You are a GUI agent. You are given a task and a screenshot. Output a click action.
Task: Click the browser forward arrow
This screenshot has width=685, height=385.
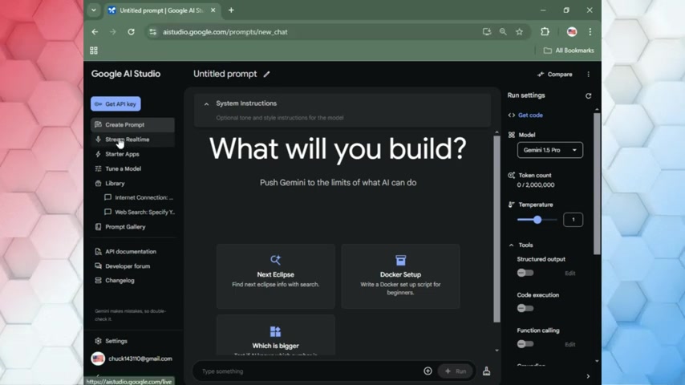(x=113, y=32)
